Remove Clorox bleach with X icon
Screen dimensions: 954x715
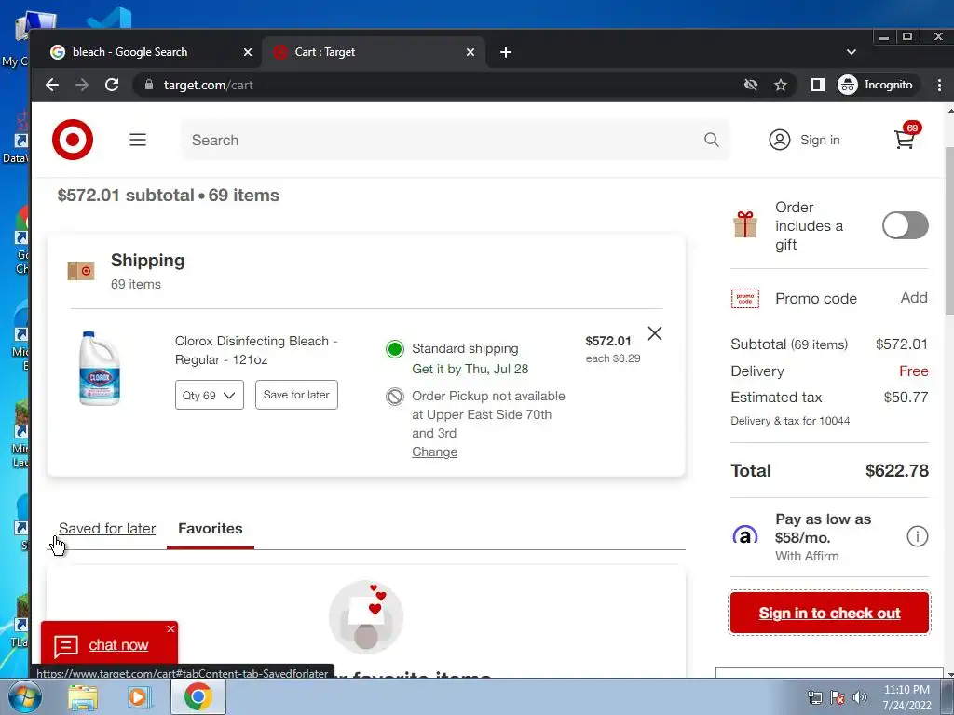[x=655, y=333]
